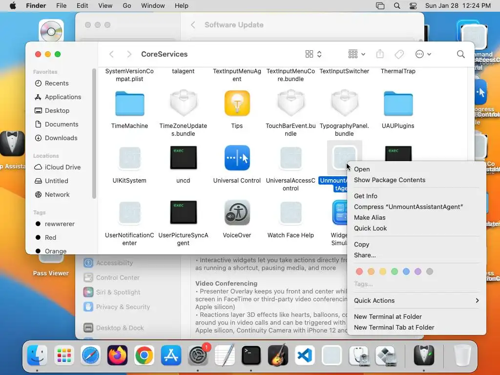The width and height of the screenshot is (500, 375).
Task: Open the Apple menu
Action: (13, 6)
